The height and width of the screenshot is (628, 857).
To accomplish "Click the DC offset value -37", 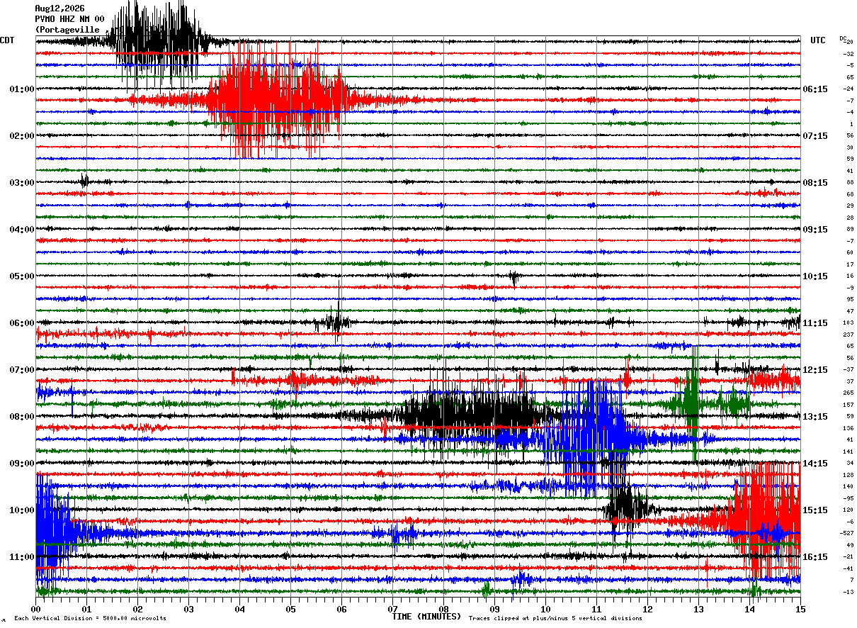I will point(849,369).
